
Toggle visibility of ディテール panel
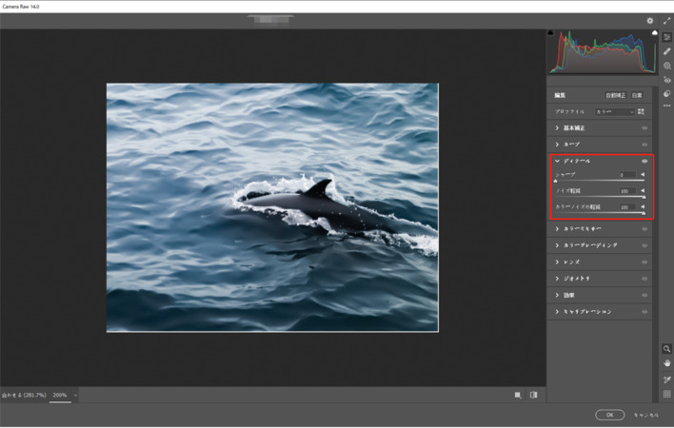coord(644,161)
